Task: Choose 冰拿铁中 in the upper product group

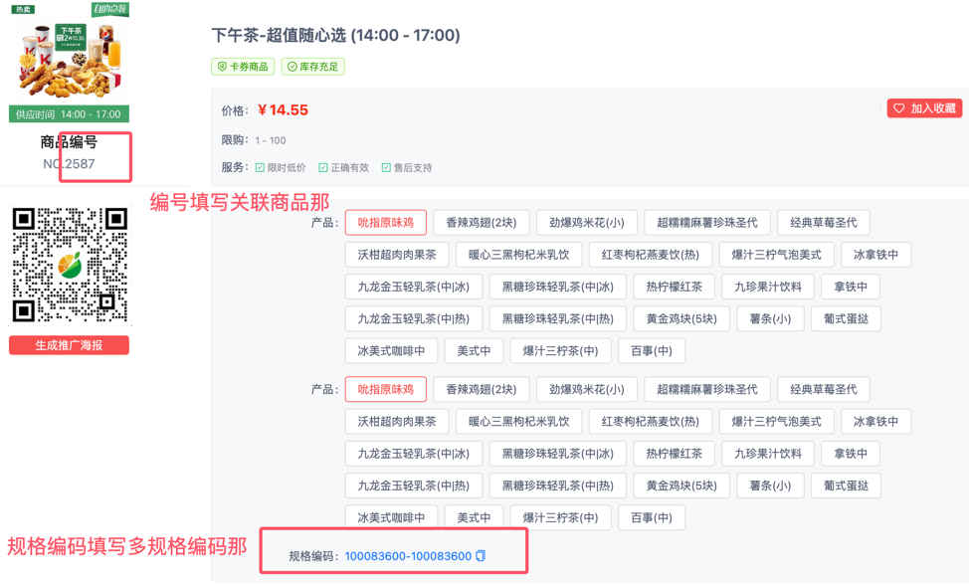Action: [x=875, y=255]
